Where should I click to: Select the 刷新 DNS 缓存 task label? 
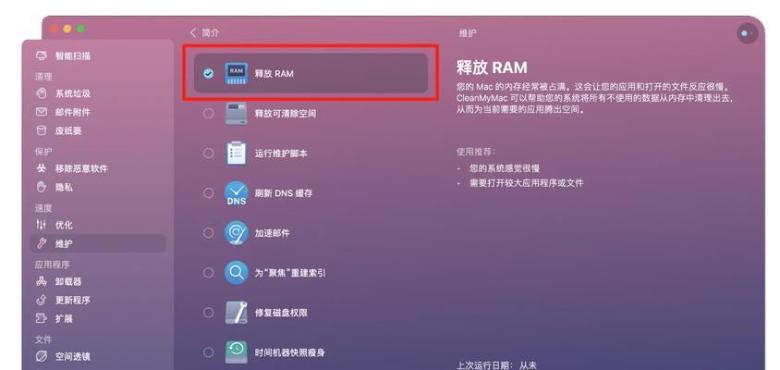coord(284,193)
